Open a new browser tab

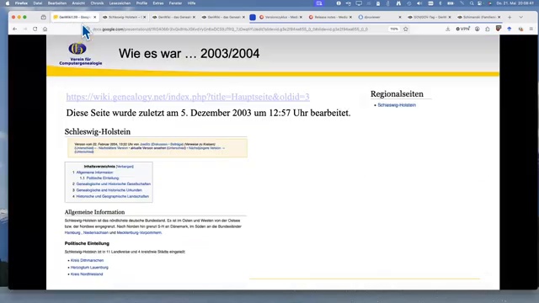[x=510, y=17]
